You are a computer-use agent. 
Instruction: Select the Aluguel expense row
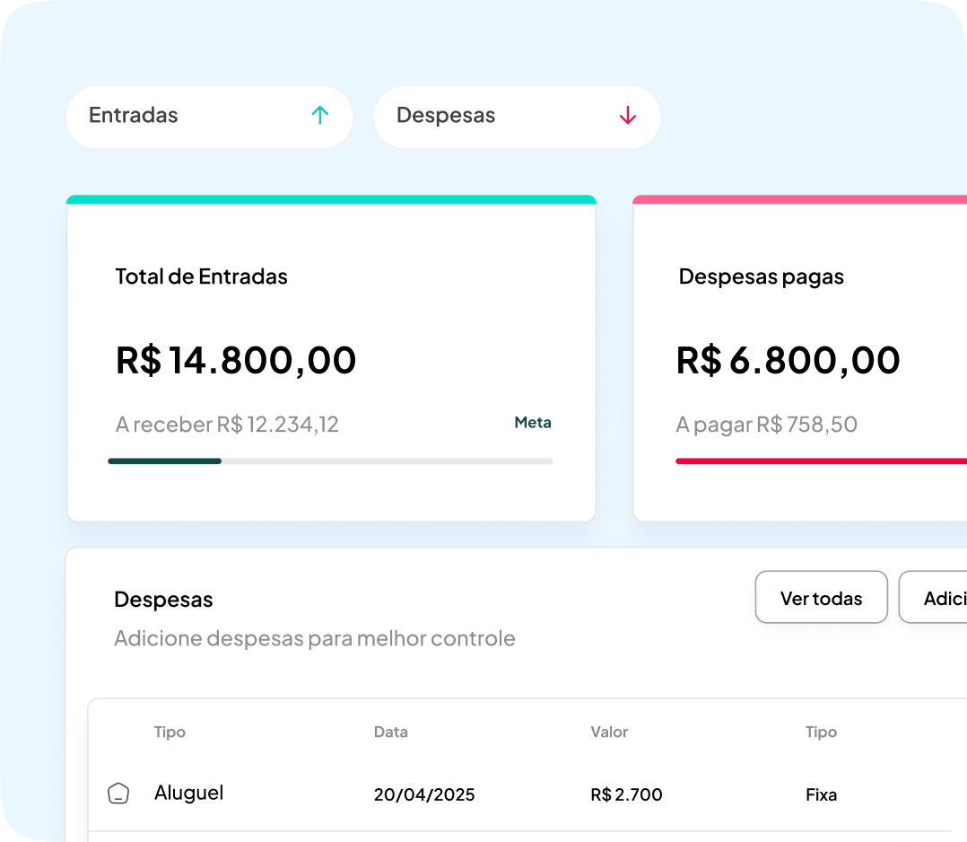click(449, 793)
